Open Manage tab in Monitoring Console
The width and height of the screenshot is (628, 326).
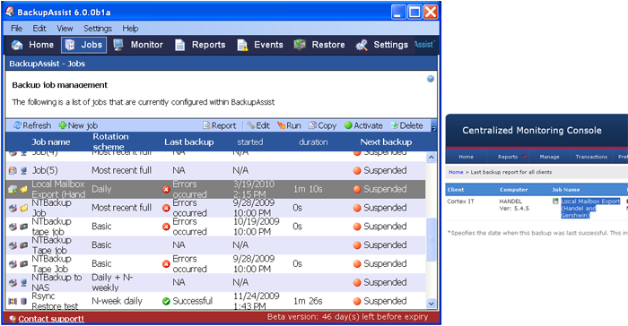pos(549,157)
